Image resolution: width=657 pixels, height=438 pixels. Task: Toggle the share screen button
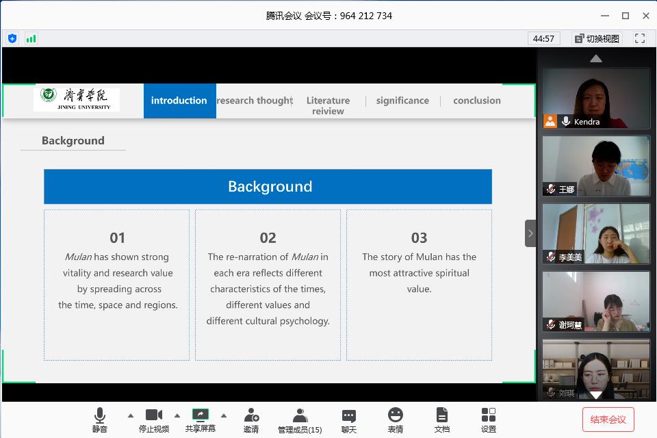coord(200,420)
